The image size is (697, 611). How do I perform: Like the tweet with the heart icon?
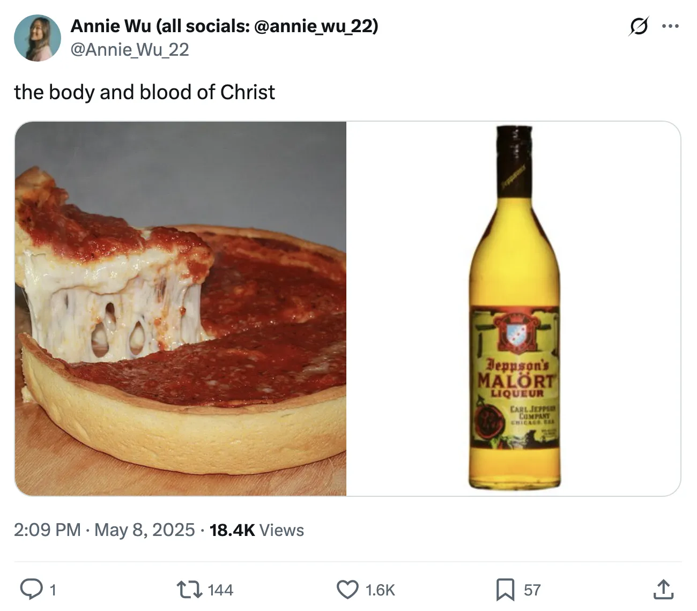pyautogui.click(x=347, y=589)
